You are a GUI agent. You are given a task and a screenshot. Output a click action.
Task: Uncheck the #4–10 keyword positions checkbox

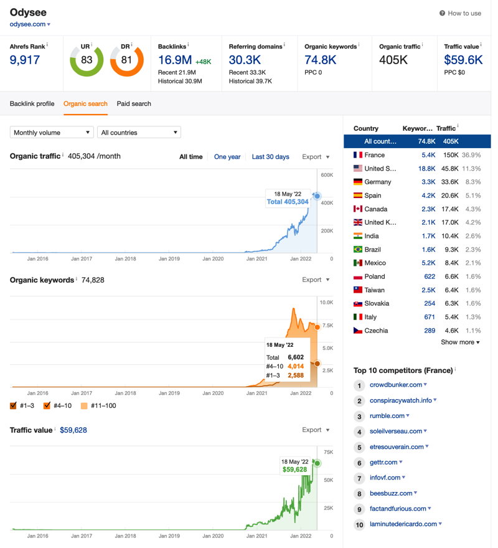[x=47, y=405]
